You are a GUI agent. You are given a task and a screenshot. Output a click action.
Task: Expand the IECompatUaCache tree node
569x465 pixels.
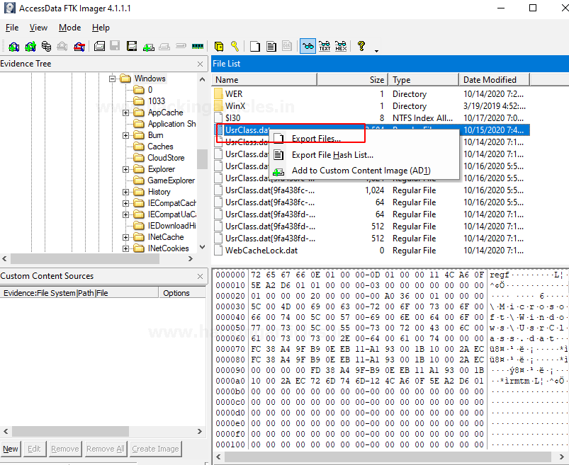click(x=125, y=214)
